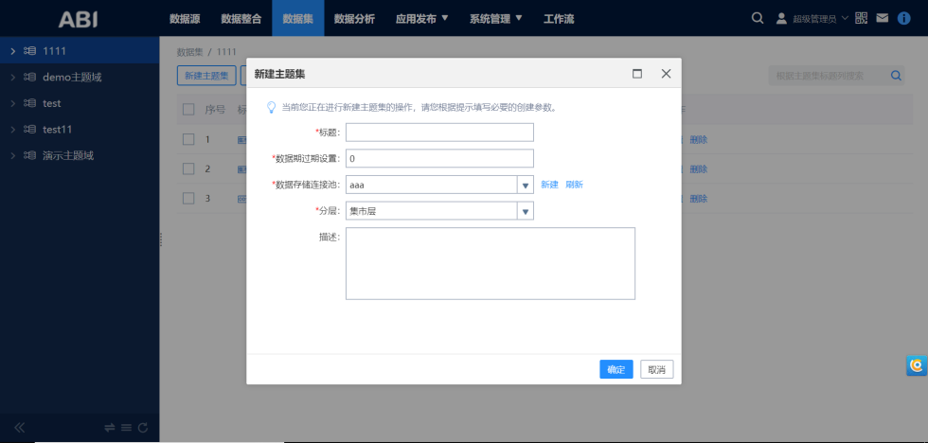Click the user avatar icon
Viewport: 928px width, 443px height.
pos(782,18)
